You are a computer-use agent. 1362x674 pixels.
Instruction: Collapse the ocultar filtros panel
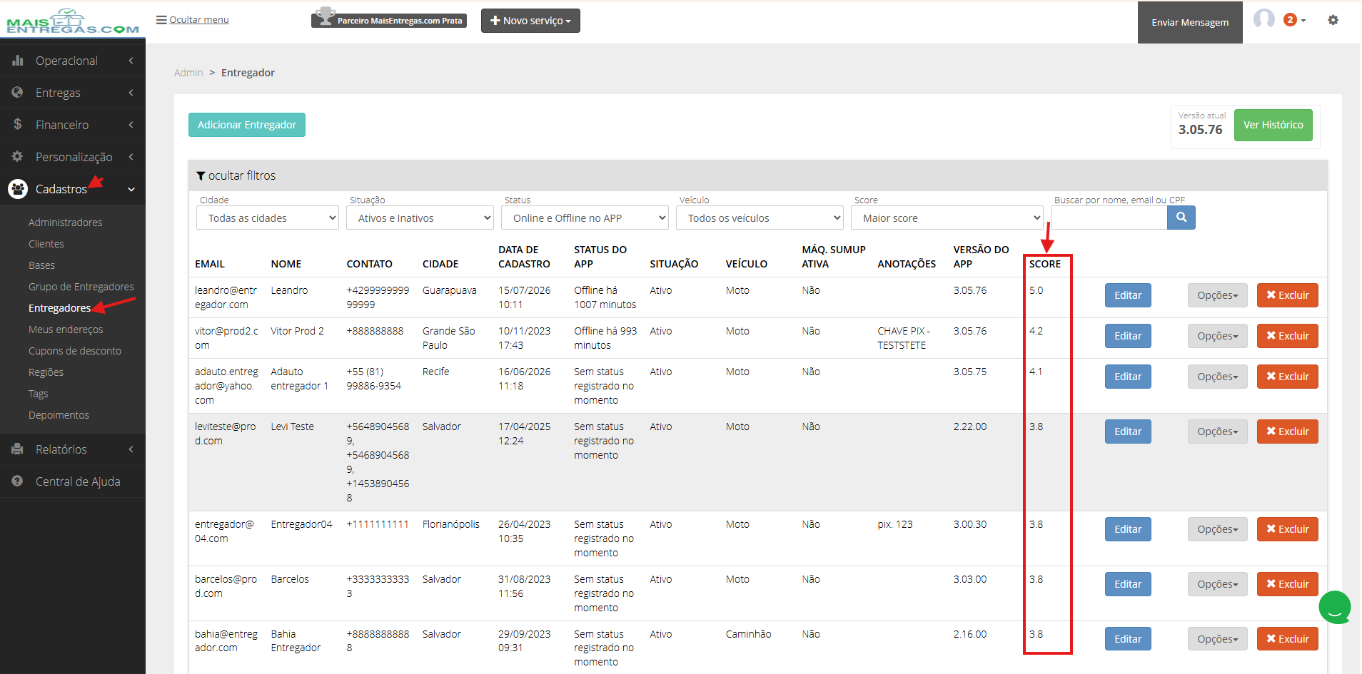[236, 175]
